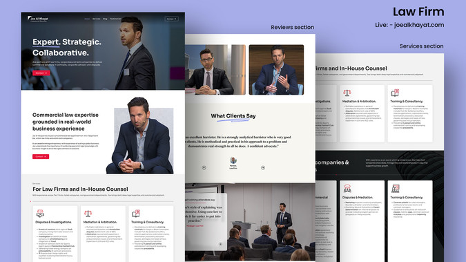The image size is (466, 262).
Task: Open the Blog nav item
Action: [105, 19]
